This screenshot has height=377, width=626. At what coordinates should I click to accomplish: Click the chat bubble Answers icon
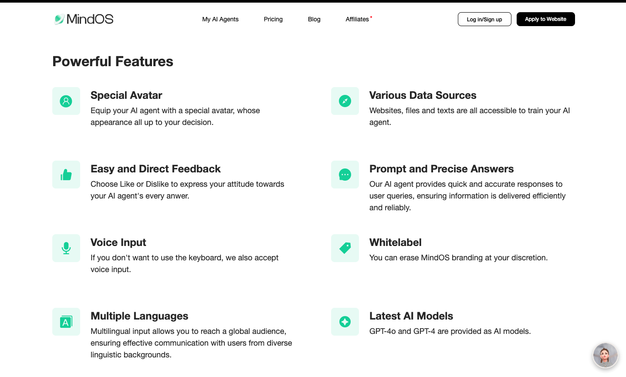[x=345, y=175]
